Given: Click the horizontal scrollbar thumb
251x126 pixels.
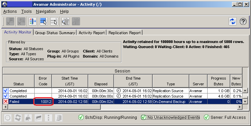Looking at the screenshot, I should coord(54,107).
